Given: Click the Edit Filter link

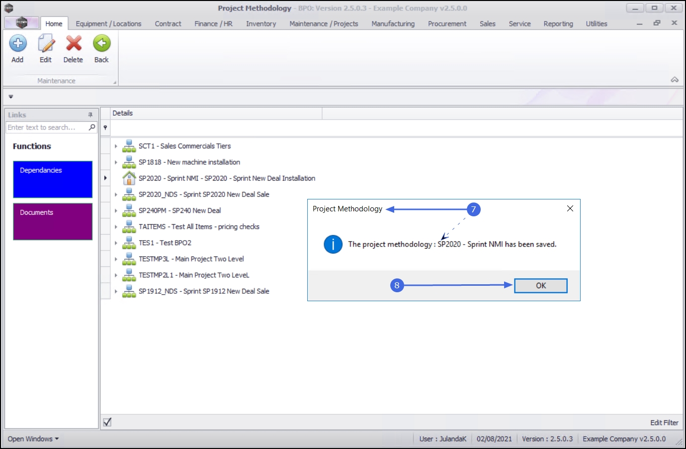Looking at the screenshot, I should point(664,423).
